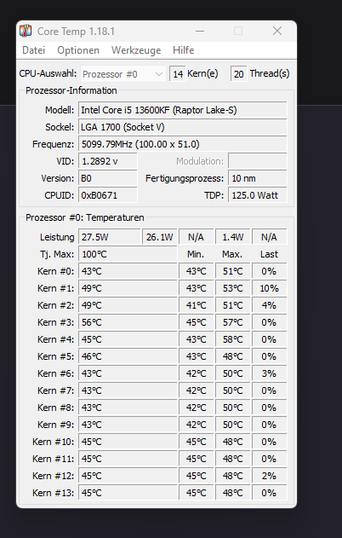Click the Tj. Max 100°C field
The height and width of the screenshot is (538, 342).
128,254
